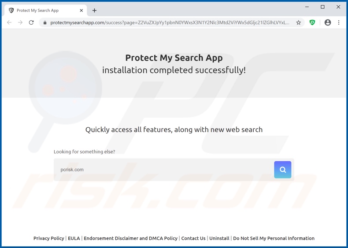Click the protectmysearchapp.com address bar
The height and width of the screenshot is (248, 348).
(170, 22)
